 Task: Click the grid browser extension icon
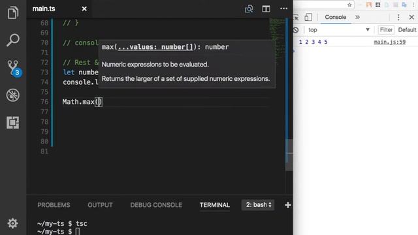click(378, 5)
